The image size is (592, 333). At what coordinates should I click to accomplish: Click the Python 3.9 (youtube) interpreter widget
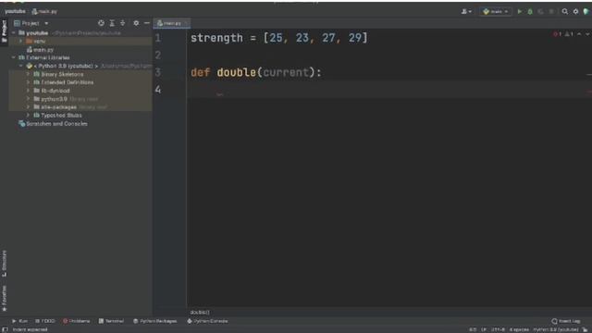pos(555,329)
